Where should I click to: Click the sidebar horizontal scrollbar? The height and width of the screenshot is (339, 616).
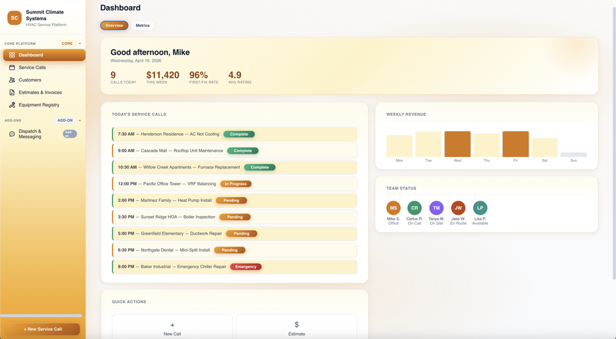coord(41,316)
